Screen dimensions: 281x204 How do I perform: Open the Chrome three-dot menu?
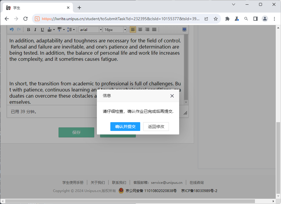click(274, 18)
